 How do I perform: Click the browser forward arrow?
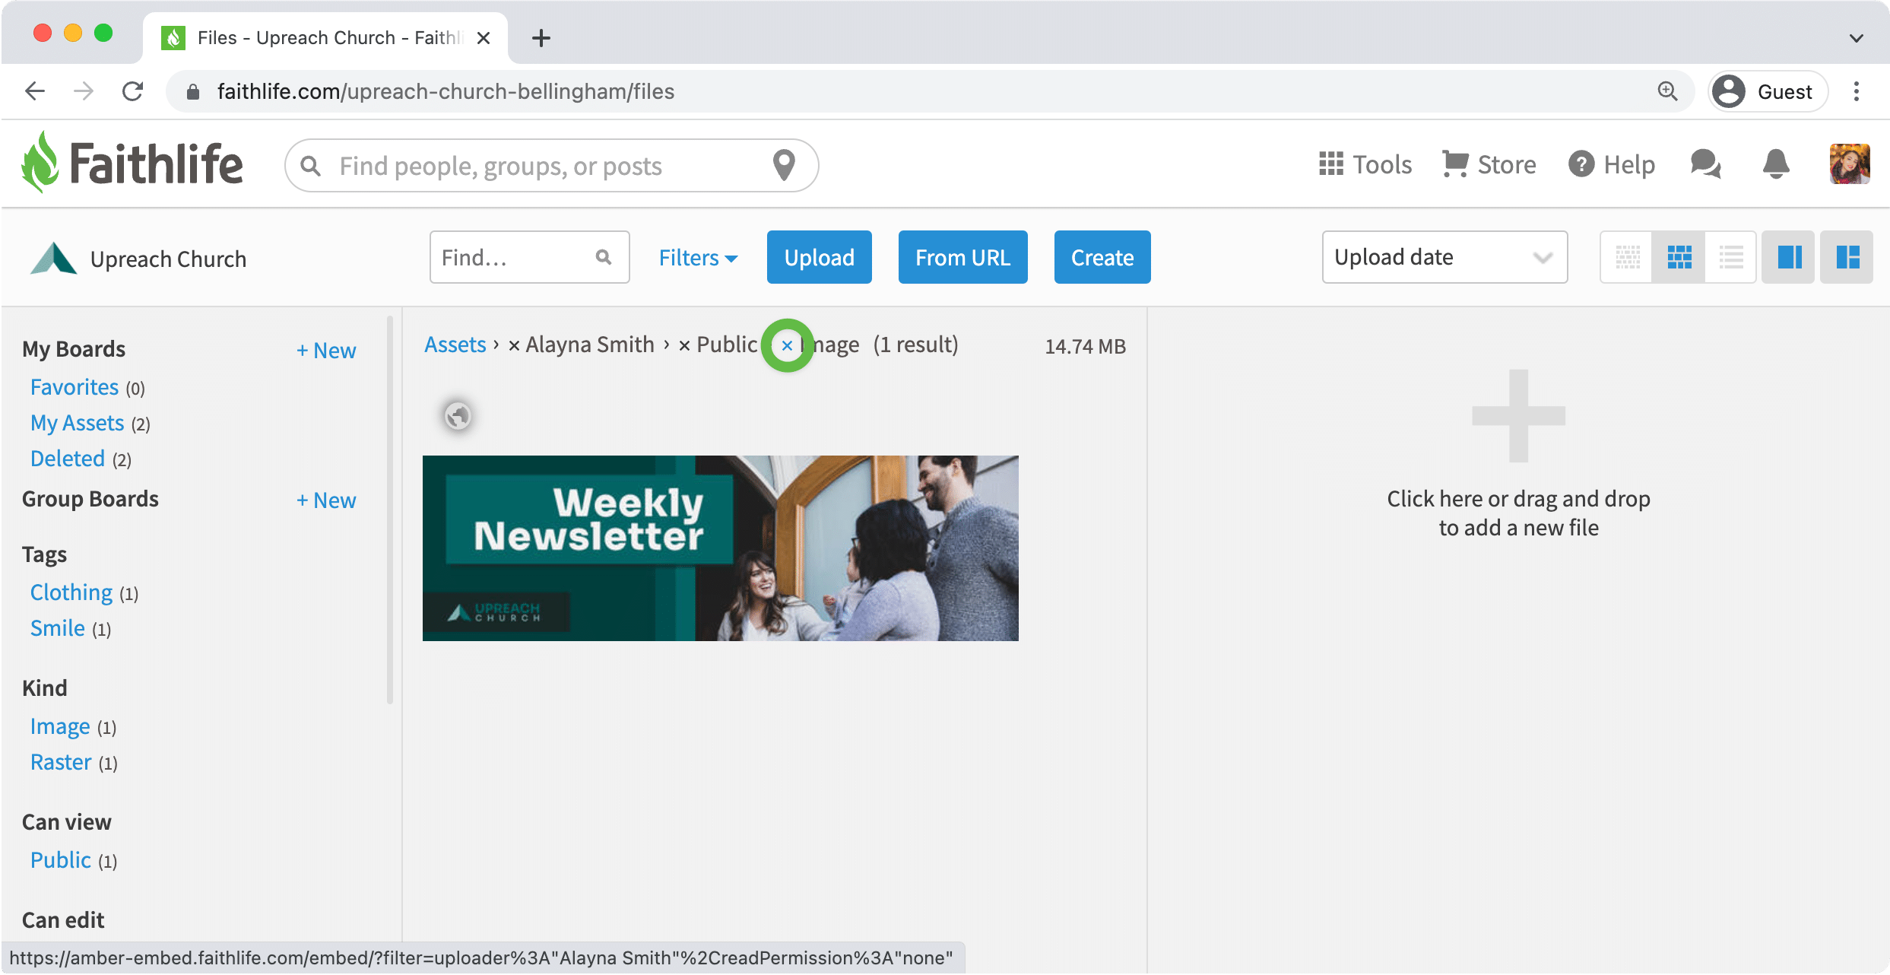point(84,91)
